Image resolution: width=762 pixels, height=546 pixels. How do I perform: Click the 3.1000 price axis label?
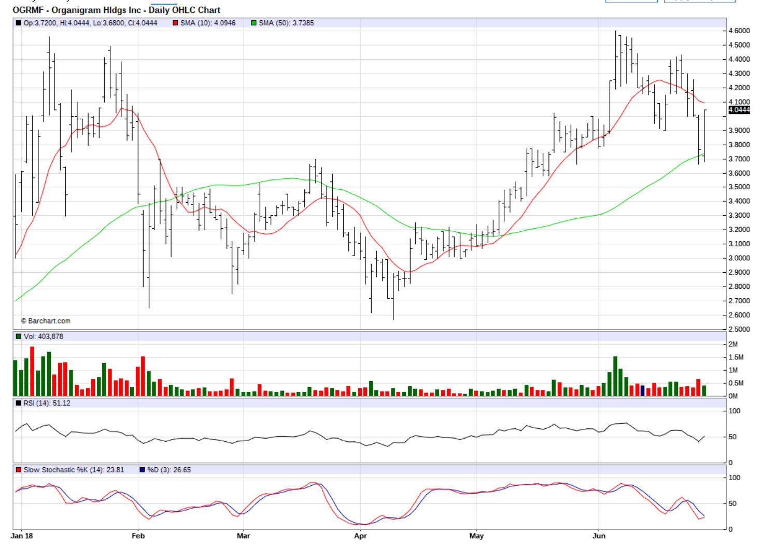point(739,244)
